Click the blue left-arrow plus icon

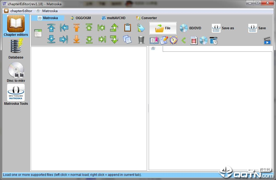[64, 28]
